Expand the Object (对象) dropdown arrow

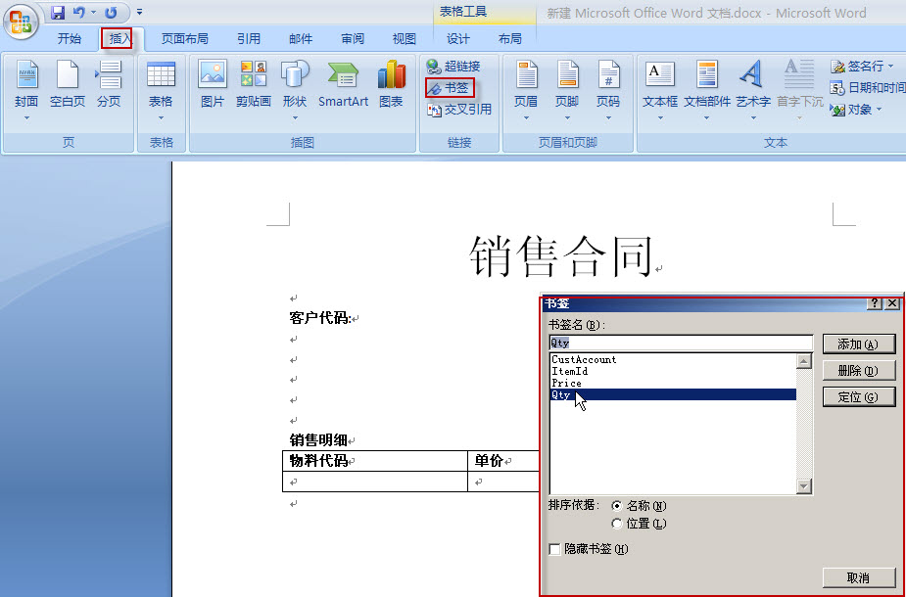(x=879, y=109)
